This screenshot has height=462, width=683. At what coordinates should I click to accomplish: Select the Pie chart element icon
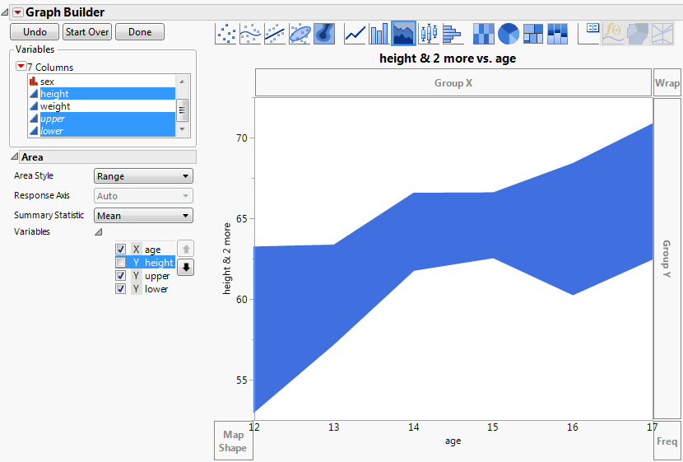509,33
